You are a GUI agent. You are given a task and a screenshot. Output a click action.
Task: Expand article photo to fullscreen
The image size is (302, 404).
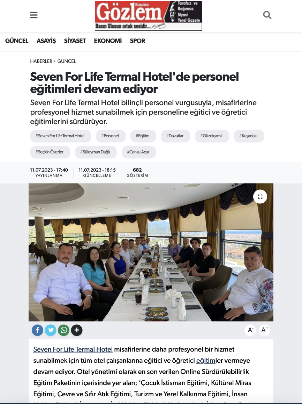click(260, 197)
